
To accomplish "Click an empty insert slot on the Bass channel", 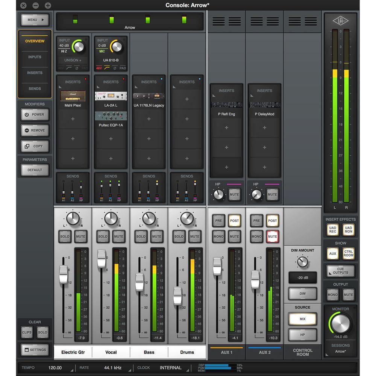I will 149,119.
